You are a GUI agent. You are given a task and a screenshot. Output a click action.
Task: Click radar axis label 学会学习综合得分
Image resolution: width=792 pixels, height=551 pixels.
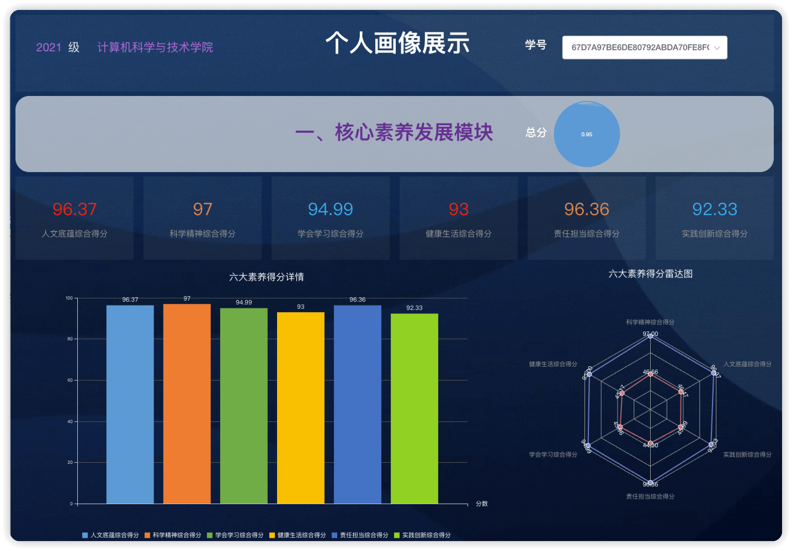[x=553, y=454]
